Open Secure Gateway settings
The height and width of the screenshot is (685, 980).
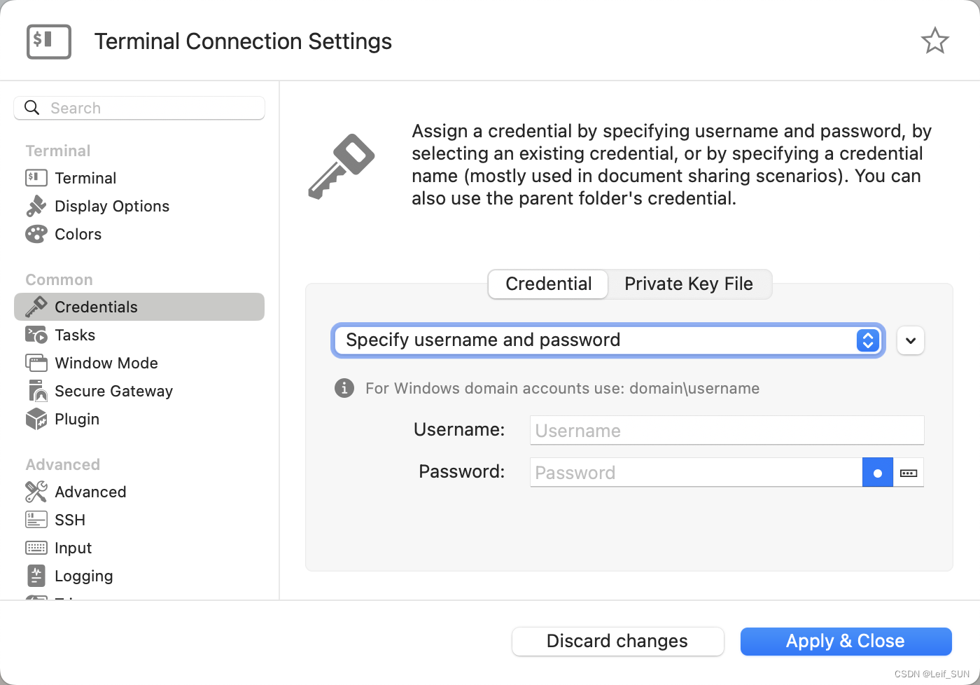tap(113, 391)
